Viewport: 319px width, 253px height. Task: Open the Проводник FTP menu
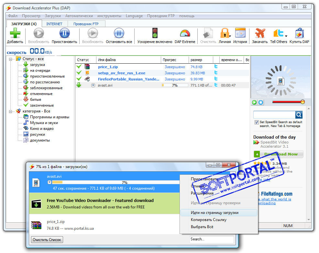(x=161, y=16)
